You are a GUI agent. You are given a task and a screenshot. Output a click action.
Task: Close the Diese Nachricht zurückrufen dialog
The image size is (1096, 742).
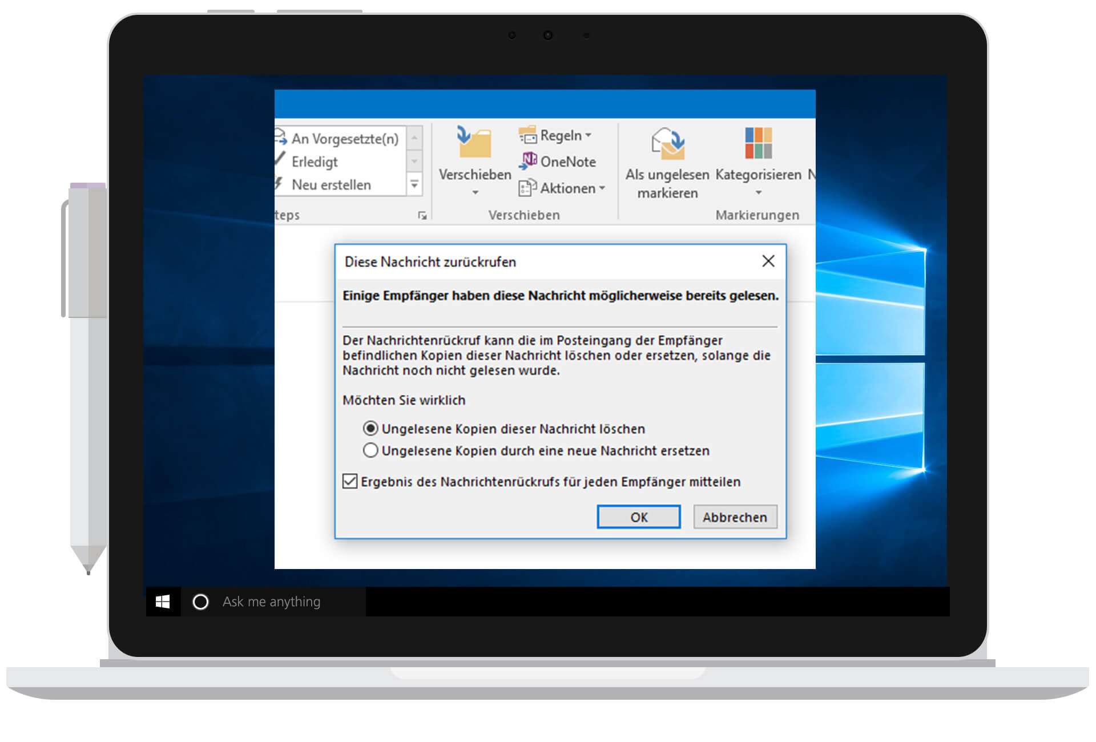pos(768,261)
